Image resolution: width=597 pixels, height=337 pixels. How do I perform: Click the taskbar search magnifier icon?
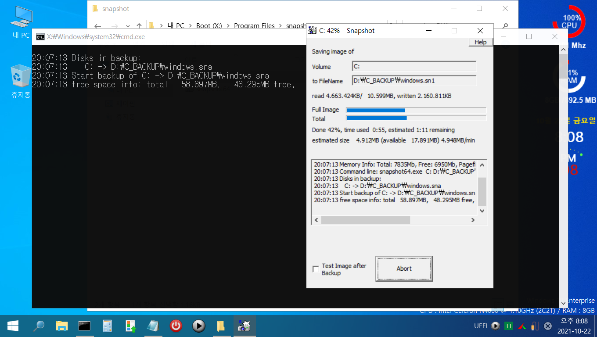tap(39, 326)
